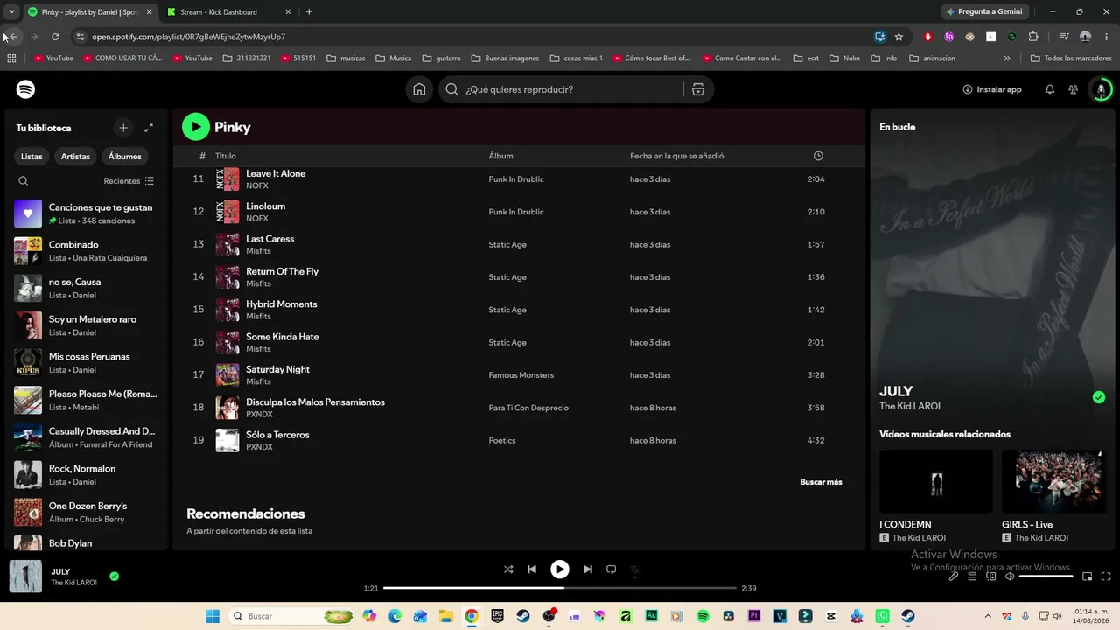Filter the library by Artistas
Screen dimensions: 1120x630
coord(75,157)
